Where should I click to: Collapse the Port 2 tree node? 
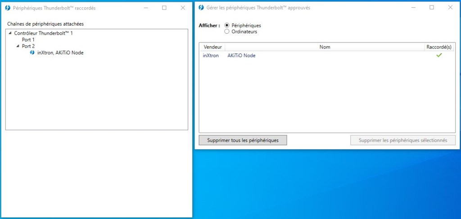(x=18, y=46)
